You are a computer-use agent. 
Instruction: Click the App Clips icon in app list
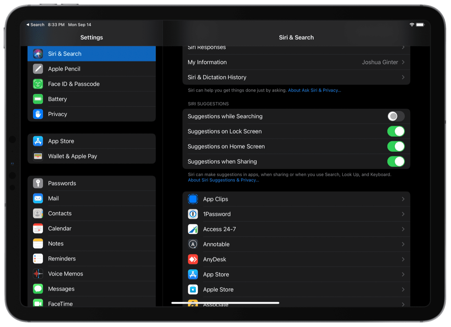[x=193, y=199]
